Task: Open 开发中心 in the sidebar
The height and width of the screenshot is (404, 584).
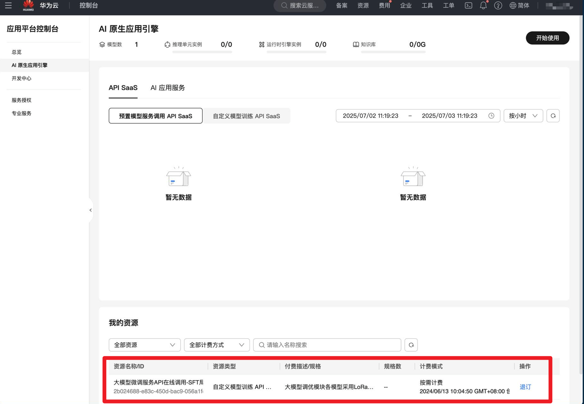Action: tap(22, 79)
